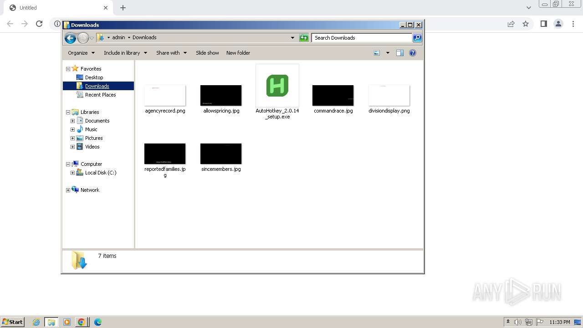Open a new Chrome tab
The height and width of the screenshot is (328, 583).
point(123,8)
